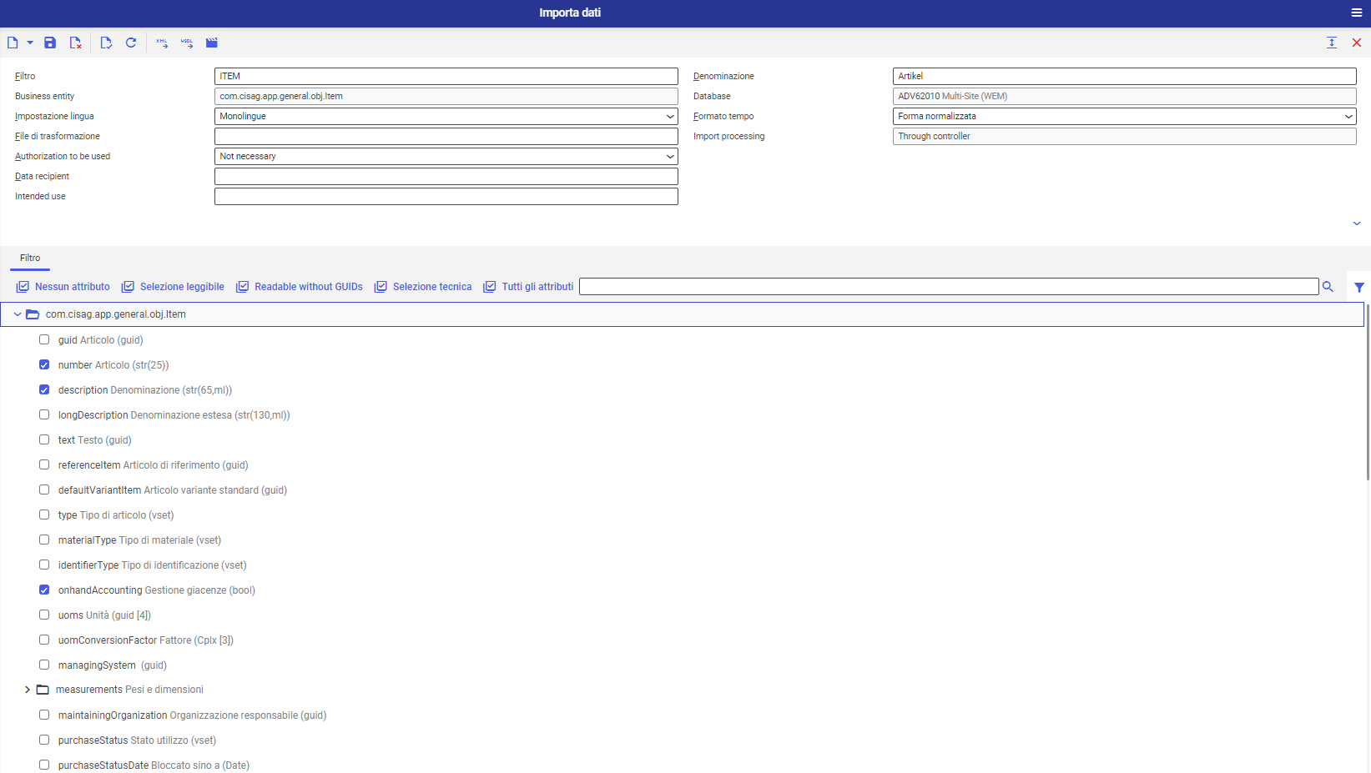1371x773 pixels.
Task: Expand the measurements Pesi e dimensioni node
Action: point(28,690)
